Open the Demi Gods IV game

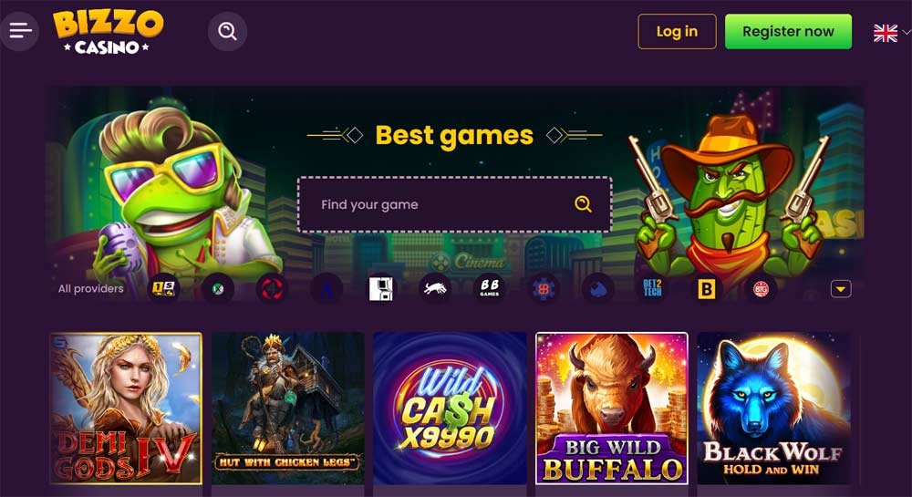(x=126, y=409)
